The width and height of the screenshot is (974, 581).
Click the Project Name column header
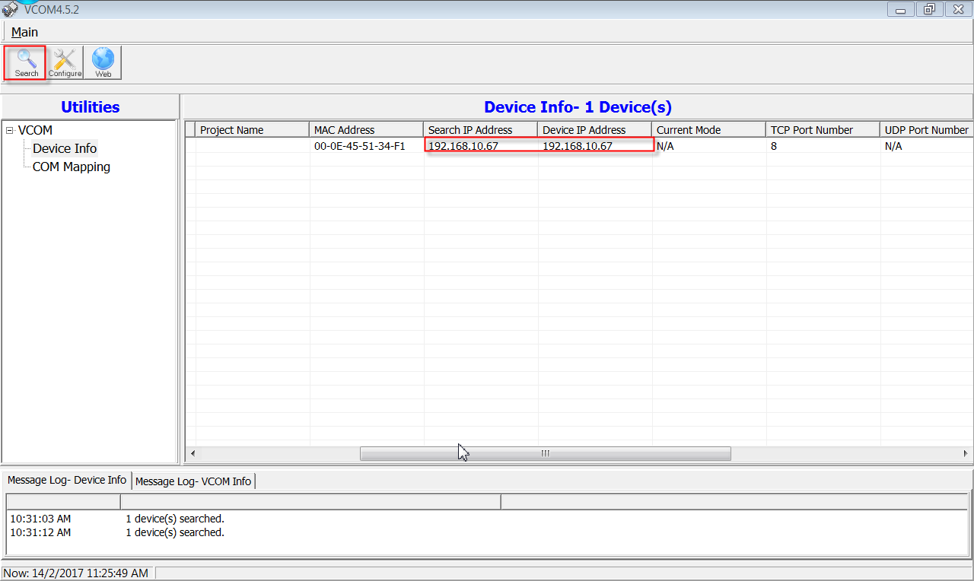point(251,130)
